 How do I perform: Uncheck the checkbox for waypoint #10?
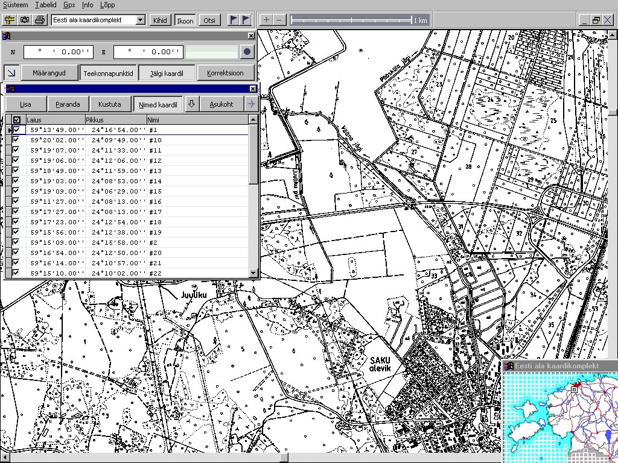pos(16,140)
